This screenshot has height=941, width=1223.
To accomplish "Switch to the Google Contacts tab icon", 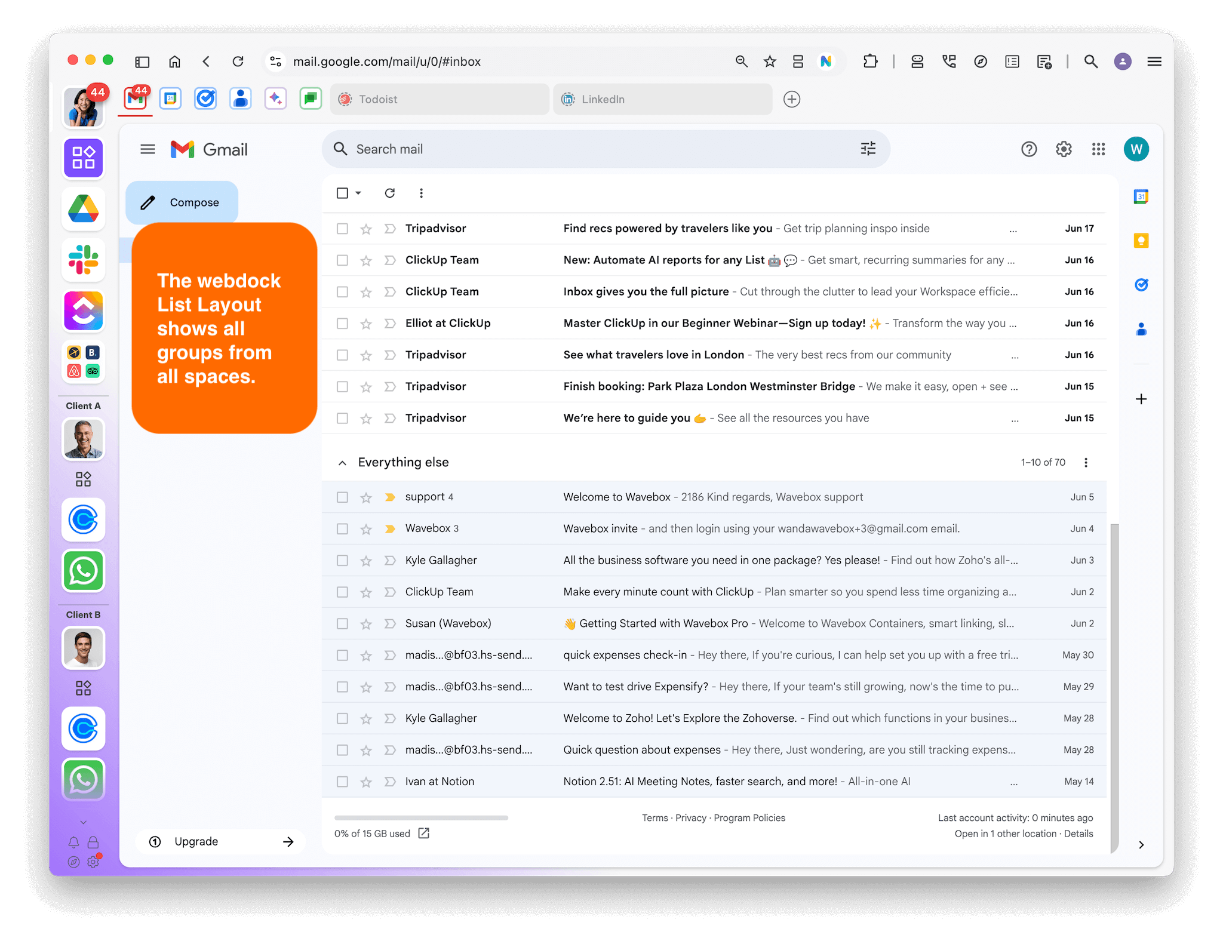I will [241, 99].
